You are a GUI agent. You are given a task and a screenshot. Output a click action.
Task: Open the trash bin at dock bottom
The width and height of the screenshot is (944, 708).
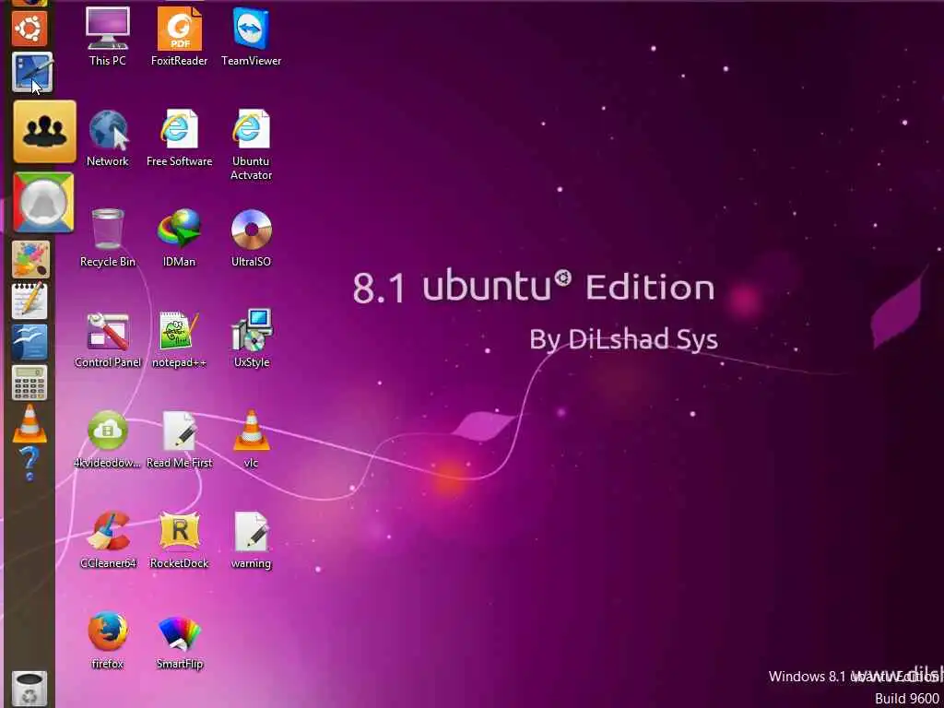pos(29,689)
